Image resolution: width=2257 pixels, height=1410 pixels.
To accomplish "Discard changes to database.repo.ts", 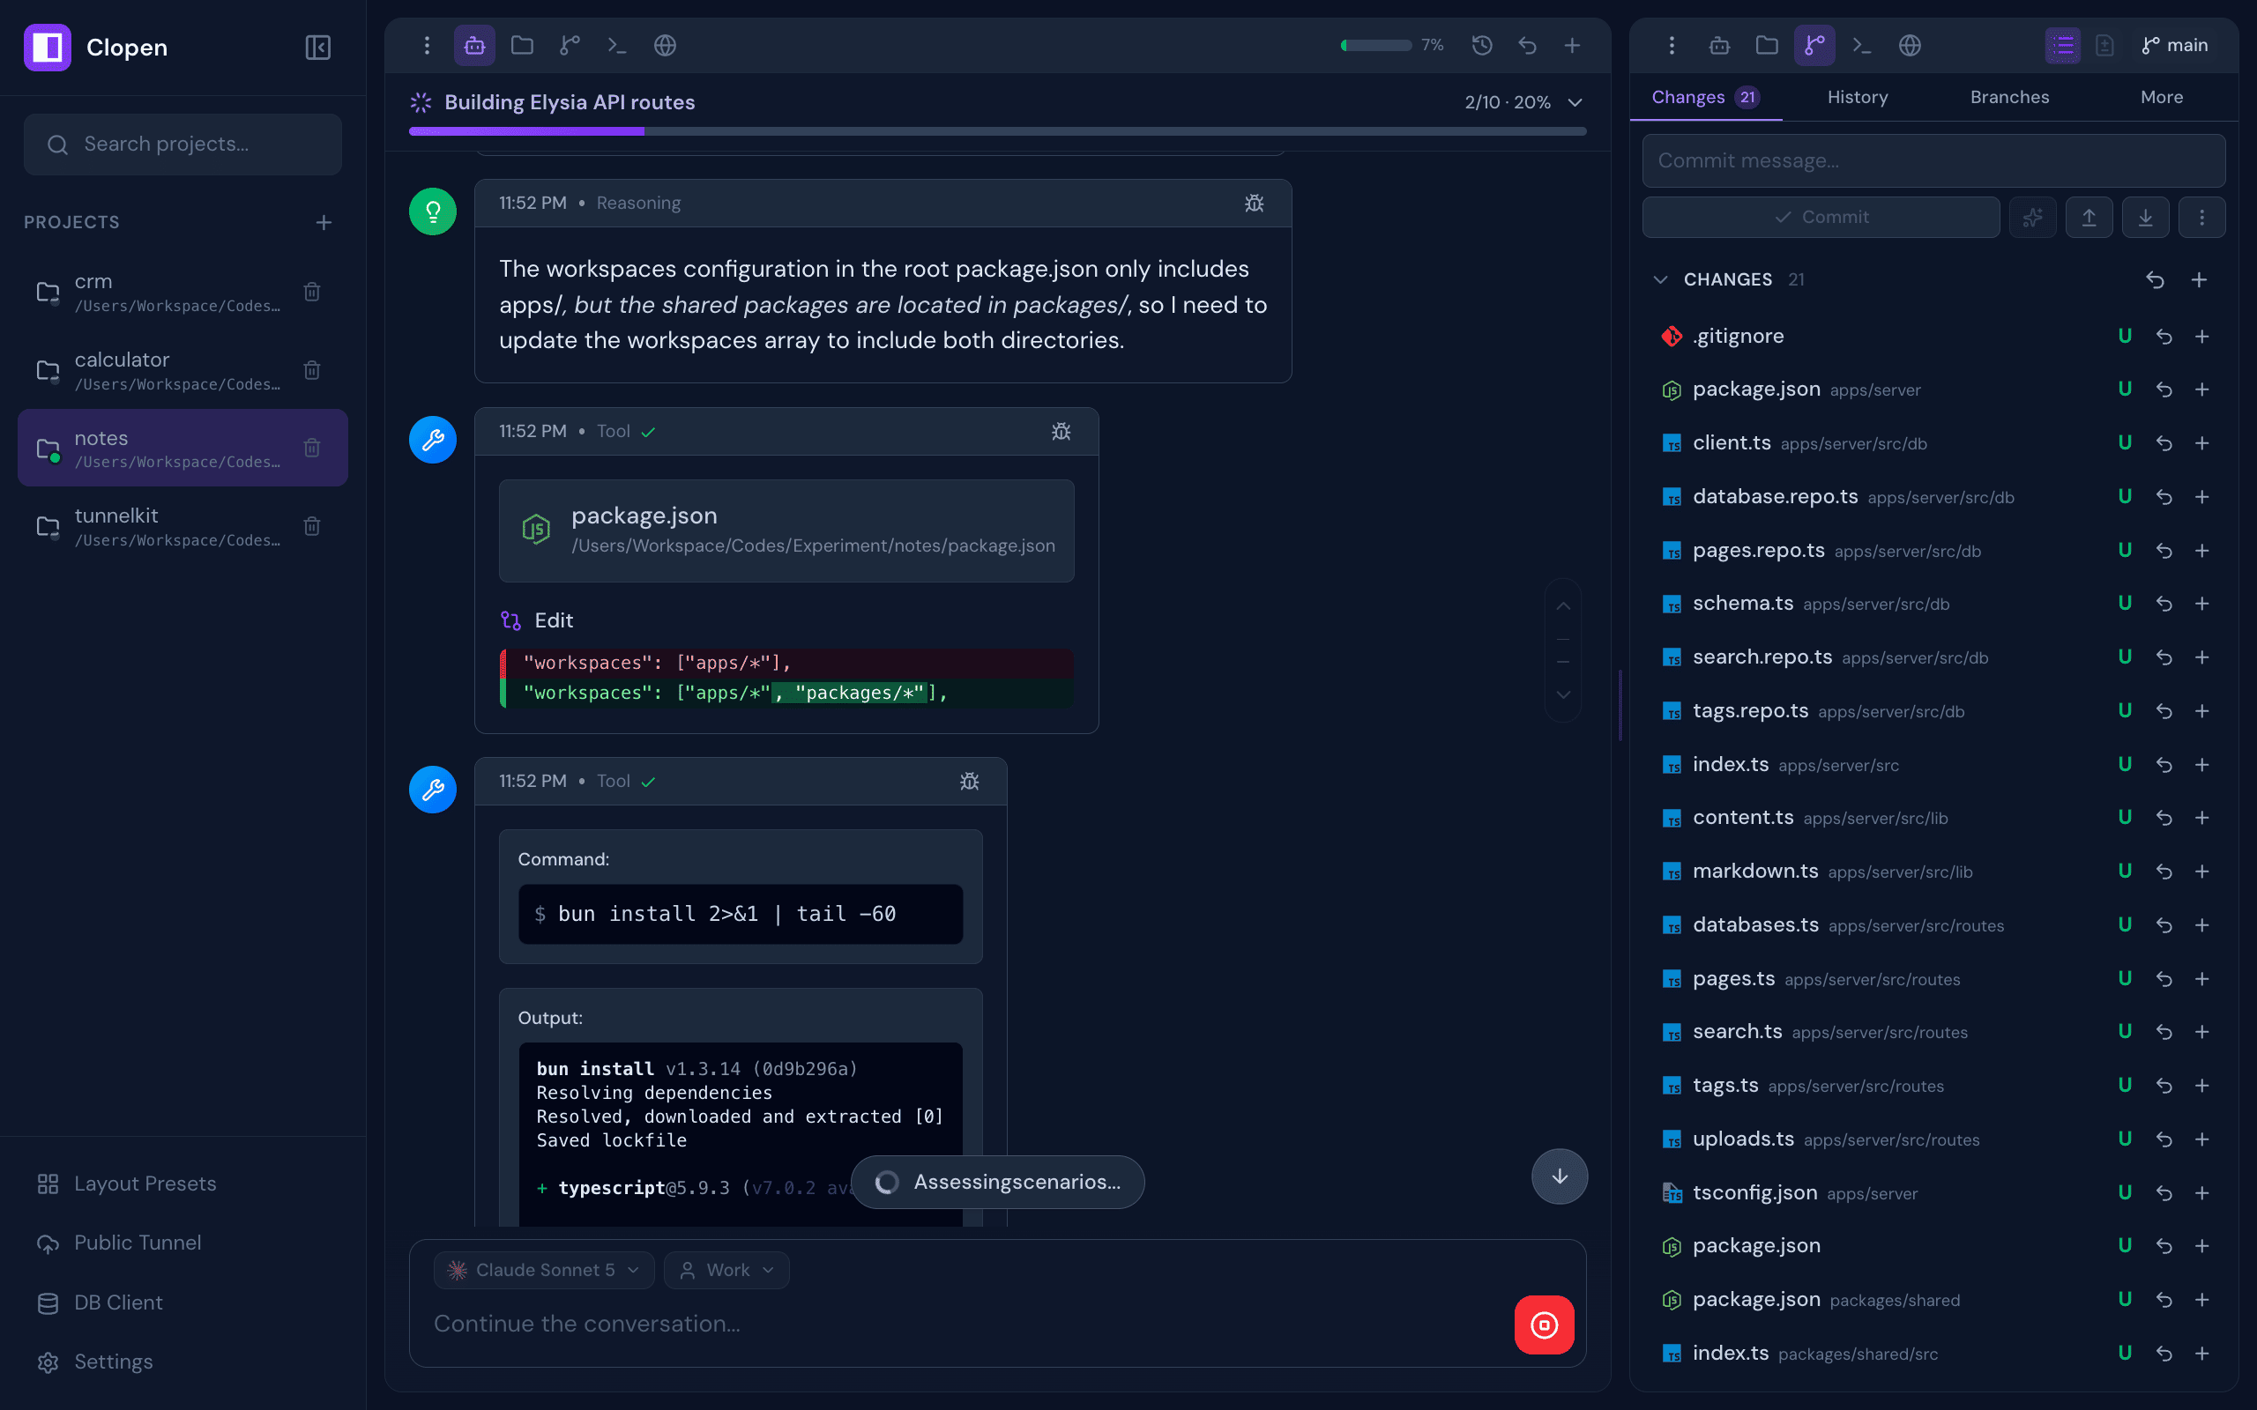I will (x=2164, y=497).
